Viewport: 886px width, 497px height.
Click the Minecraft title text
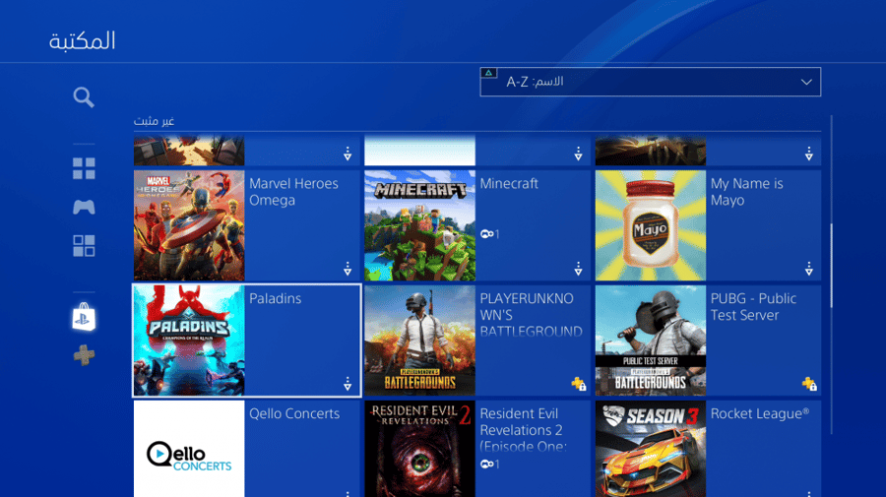click(509, 184)
